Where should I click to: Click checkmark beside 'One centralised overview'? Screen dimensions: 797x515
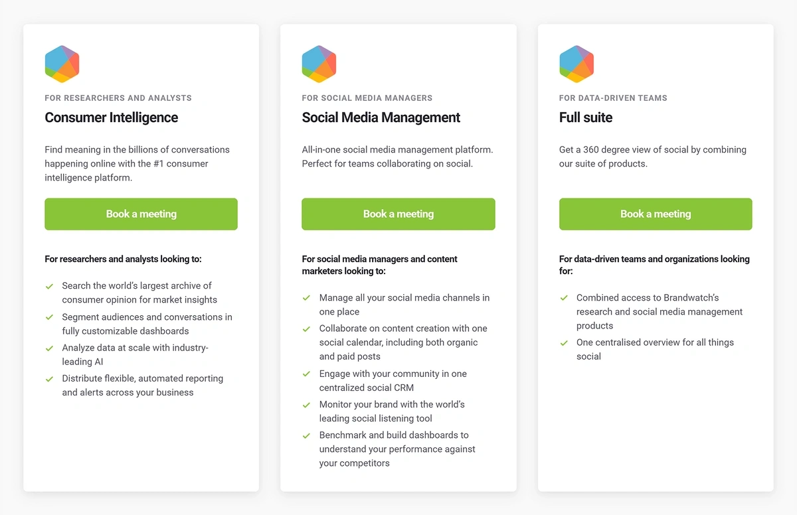(x=564, y=343)
